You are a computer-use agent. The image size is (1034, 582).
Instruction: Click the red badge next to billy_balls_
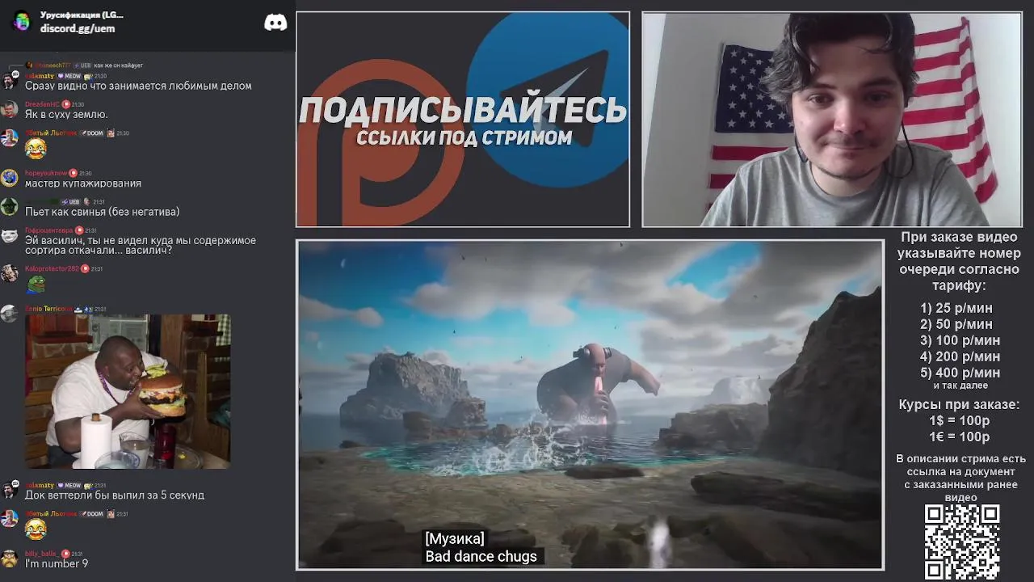(x=64, y=554)
